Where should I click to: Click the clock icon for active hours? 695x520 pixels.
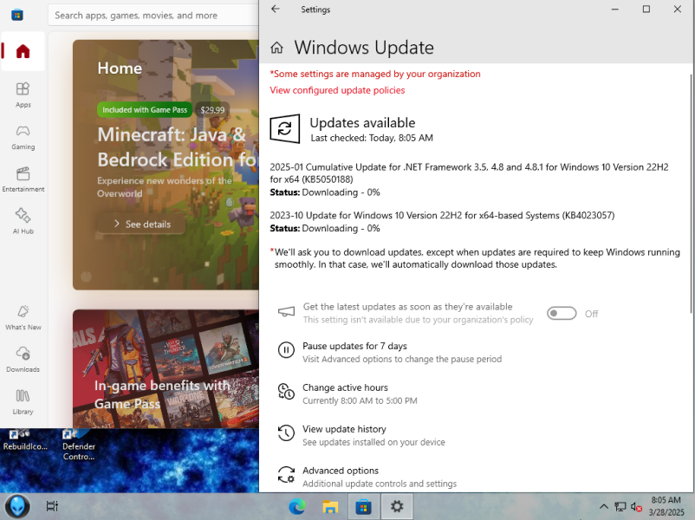point(286,392)
